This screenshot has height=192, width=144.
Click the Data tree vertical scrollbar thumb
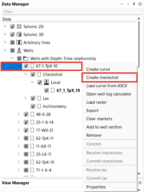[x=139, y=44]
